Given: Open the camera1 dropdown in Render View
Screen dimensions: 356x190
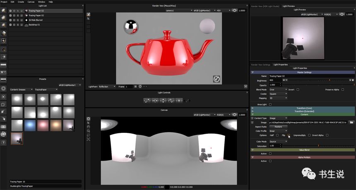Looking at the screenshot, I should click(179, 10).
